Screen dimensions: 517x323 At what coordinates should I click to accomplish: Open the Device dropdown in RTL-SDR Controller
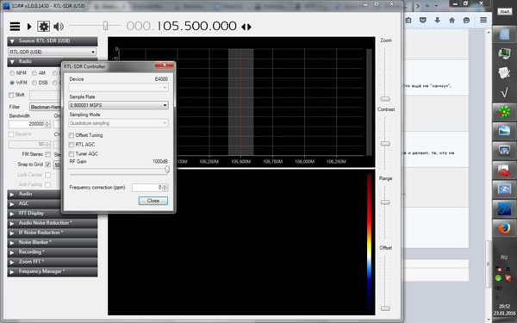pos(118,87)
